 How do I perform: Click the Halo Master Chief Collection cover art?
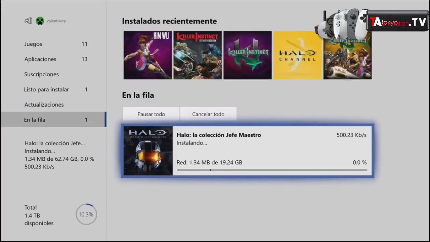coord(148,151)
